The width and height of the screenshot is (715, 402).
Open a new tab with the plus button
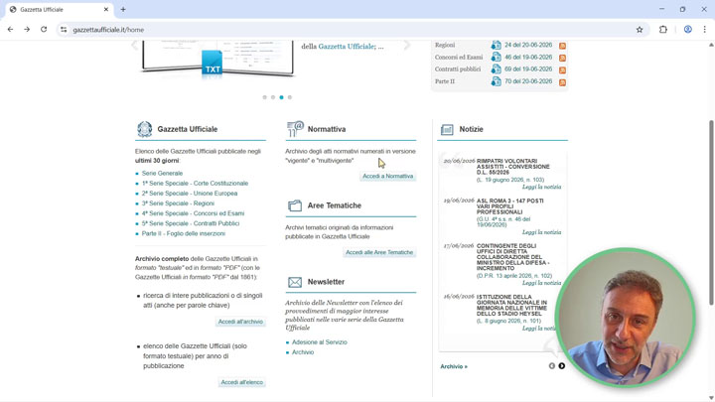(123, 9)
